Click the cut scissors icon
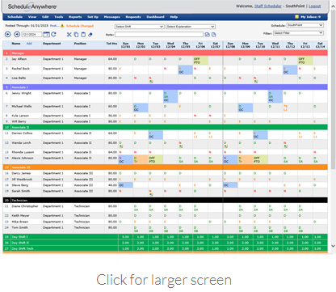The image size is (336, 292). [69, 35]
